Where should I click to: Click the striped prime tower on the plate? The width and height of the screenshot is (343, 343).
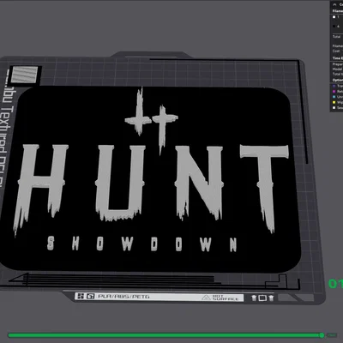point(24,75)
